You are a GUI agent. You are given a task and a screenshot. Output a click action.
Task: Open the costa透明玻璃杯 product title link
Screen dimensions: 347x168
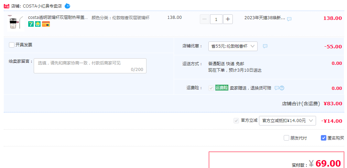click(x=58, y=17)
